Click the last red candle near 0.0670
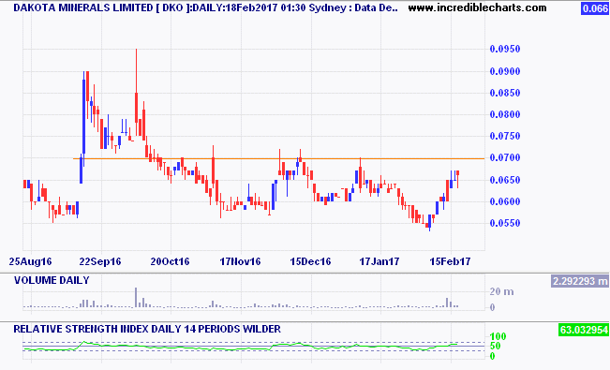610x370 pixels. click(458, 179)
